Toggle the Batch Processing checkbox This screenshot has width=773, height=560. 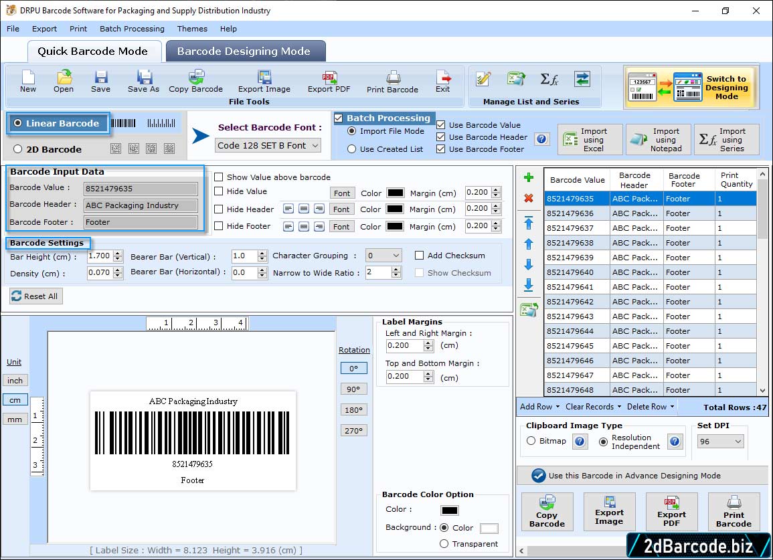click(x=339, y=118)
